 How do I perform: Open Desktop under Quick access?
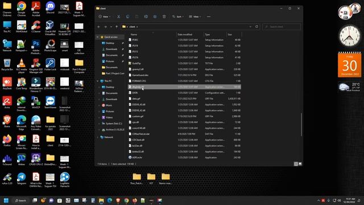pyautogui.click(x=110, y=43)
